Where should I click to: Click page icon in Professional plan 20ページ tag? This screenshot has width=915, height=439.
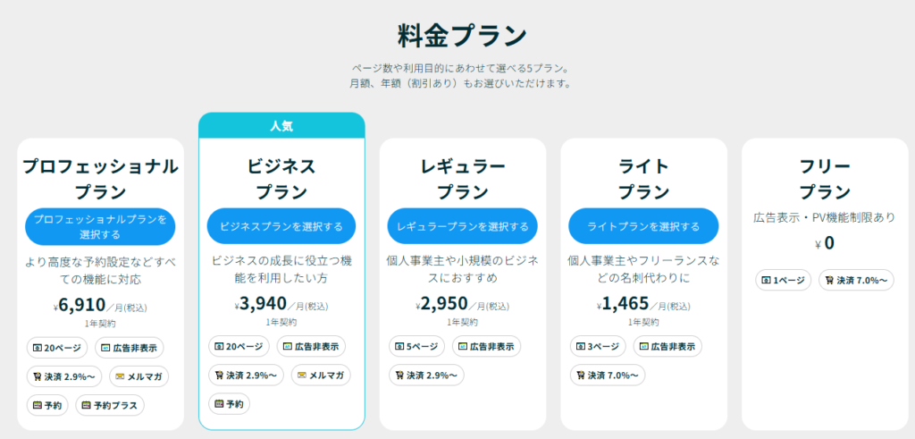tap(38, 347)
